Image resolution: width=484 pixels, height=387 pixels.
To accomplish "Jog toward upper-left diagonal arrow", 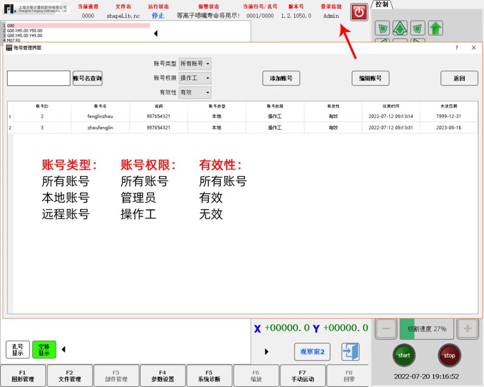I will [x=382, y=29].
